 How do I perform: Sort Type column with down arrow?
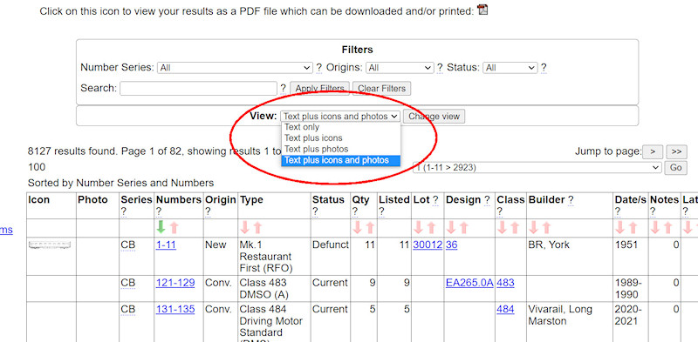pos(244,228)
